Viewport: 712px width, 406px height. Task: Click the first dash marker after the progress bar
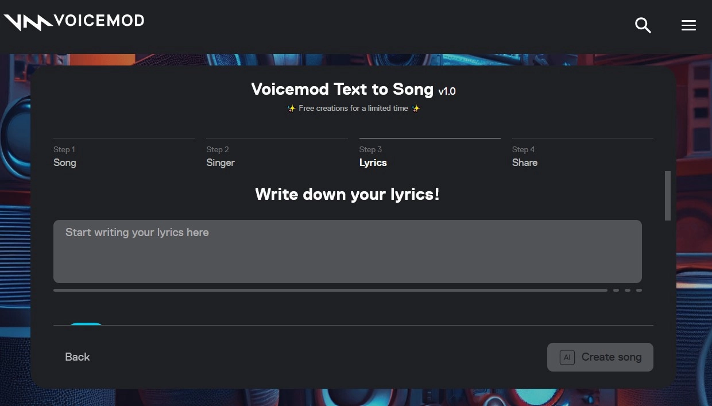click(616, 290)
